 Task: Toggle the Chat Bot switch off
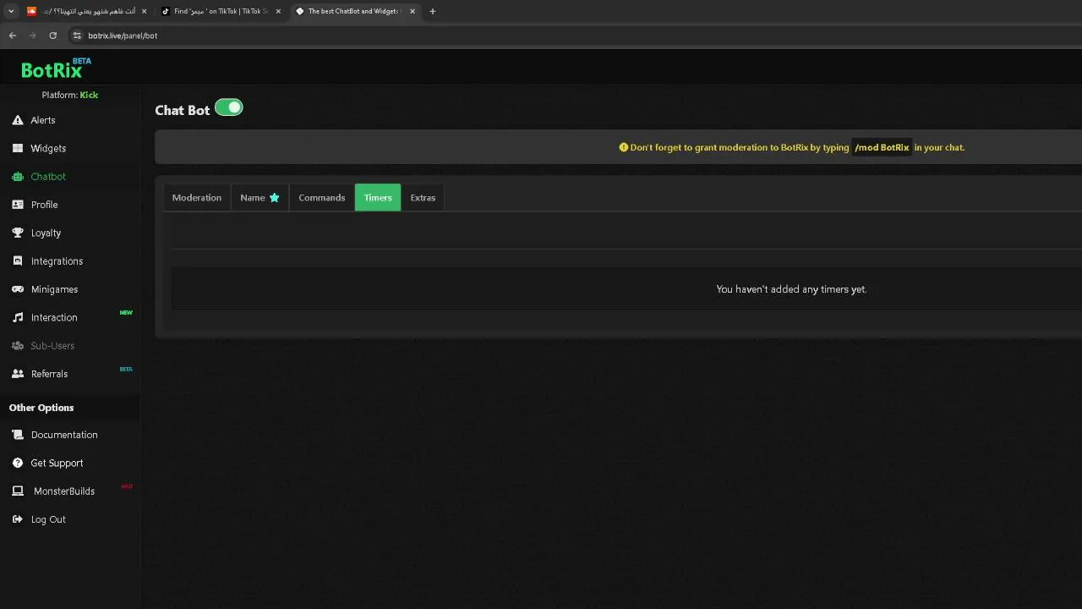228,107
